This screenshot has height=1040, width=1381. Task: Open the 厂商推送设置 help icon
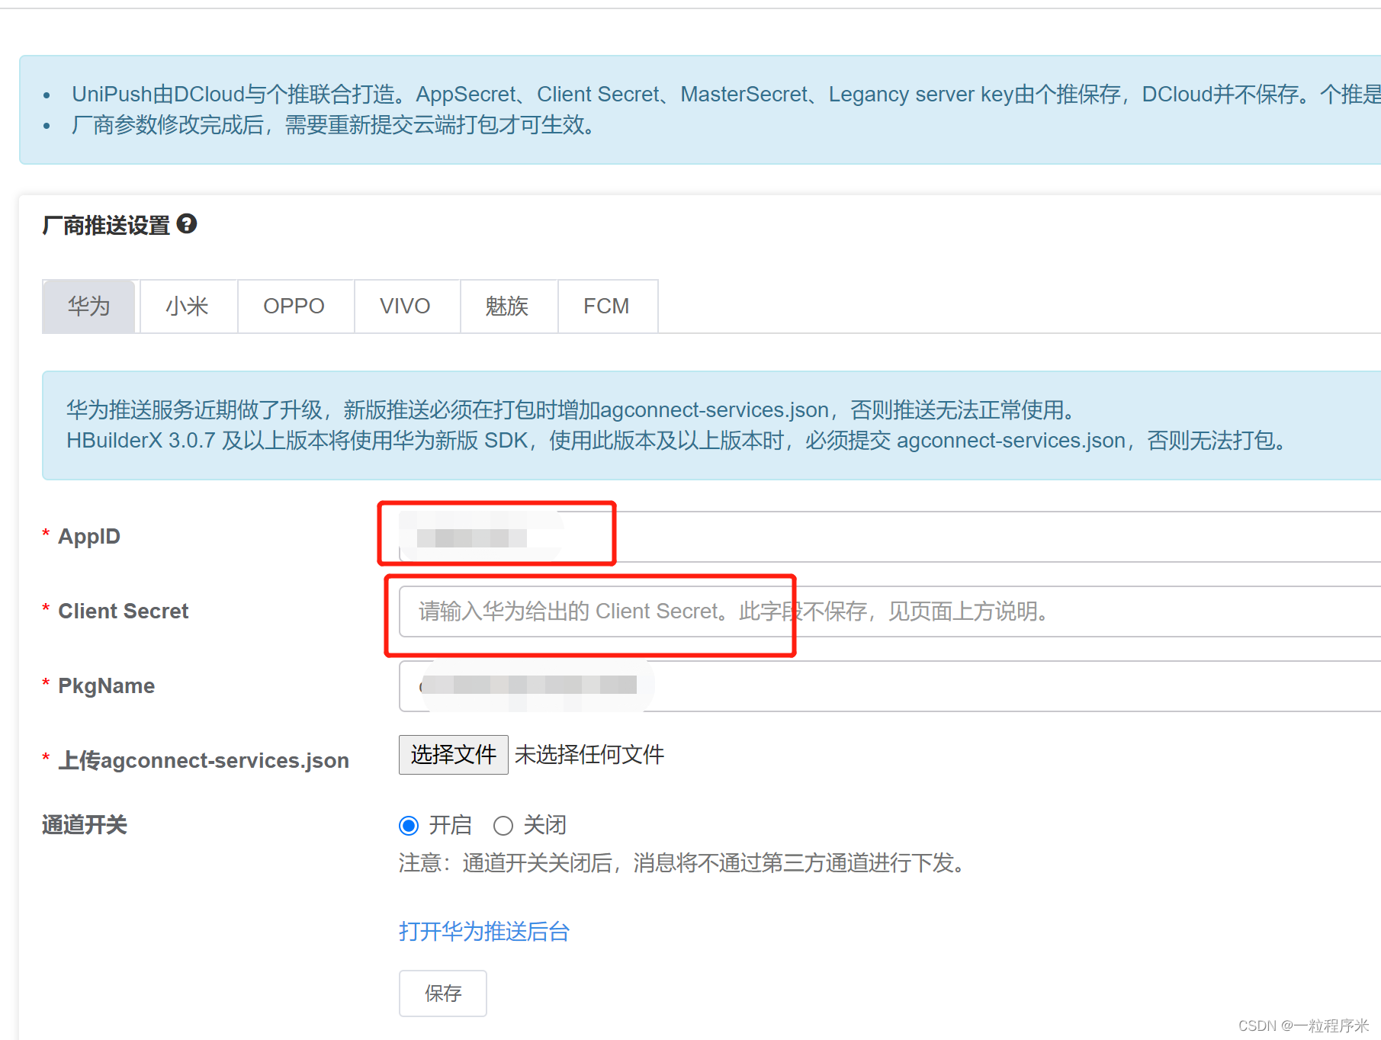pyautogui.click(x=188, y=224)
